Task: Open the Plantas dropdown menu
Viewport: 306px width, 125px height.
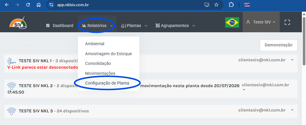Action: pos(134,26)
